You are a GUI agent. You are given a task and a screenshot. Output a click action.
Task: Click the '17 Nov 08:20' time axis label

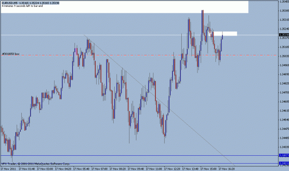(x=117, y=169)
